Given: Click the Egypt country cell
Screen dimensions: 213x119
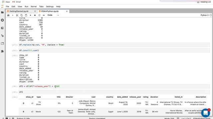Looking at the screenshot, I should 111,112.
